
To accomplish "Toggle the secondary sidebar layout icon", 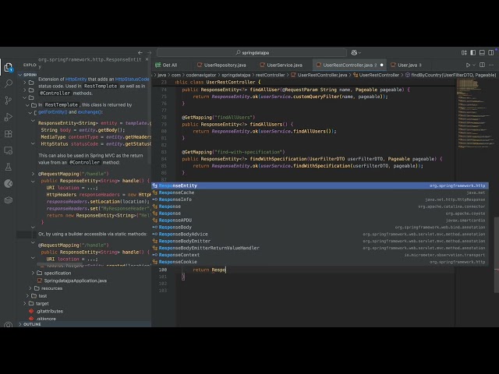I will pyautogui.click(x=490, y=52).
